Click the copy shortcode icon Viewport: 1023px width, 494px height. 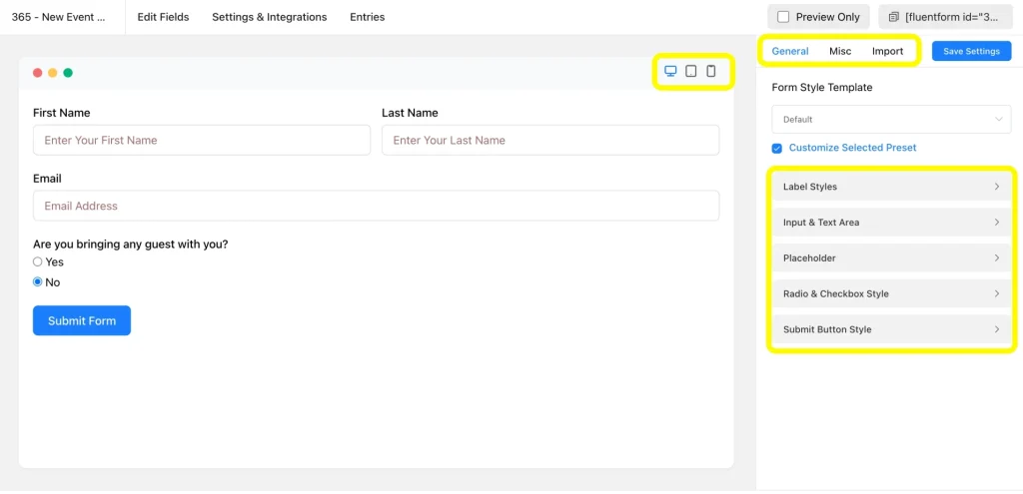(894, 17)
